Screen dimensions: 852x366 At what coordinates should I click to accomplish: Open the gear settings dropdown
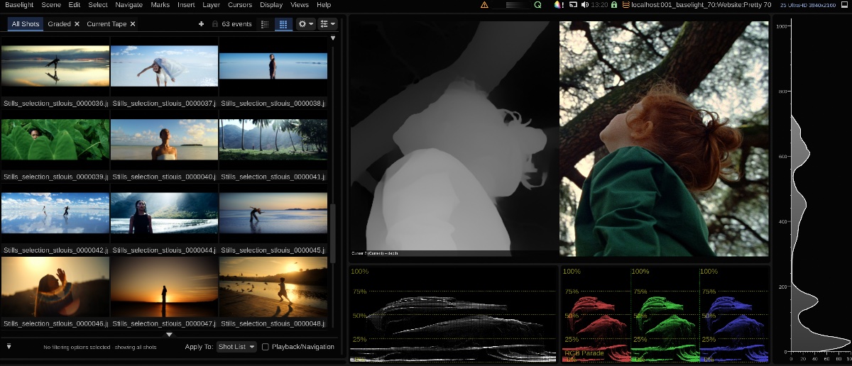[306, 24]
